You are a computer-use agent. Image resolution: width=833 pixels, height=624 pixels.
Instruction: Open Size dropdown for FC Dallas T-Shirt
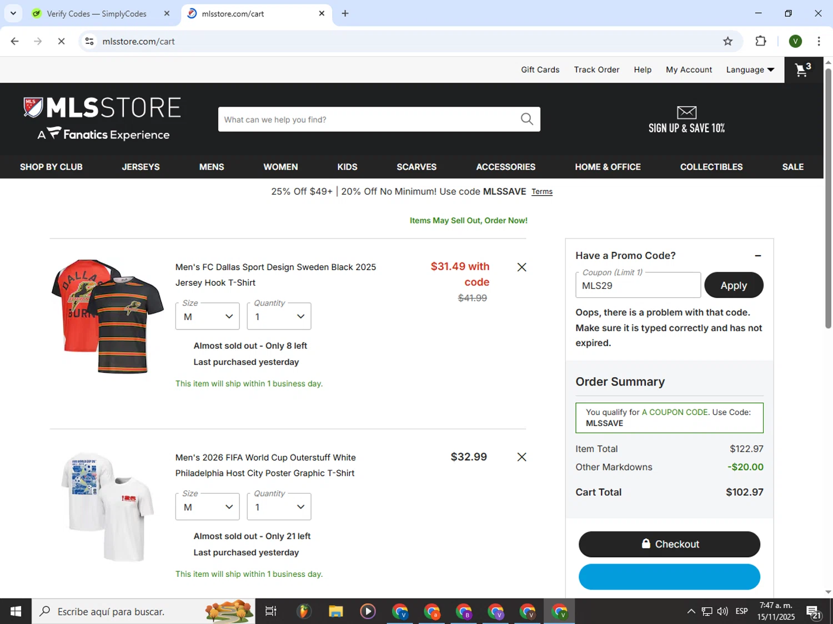click(207, 316)
